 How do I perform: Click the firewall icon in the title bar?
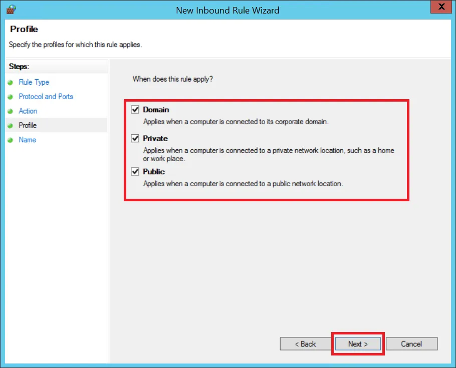(11, 9)
